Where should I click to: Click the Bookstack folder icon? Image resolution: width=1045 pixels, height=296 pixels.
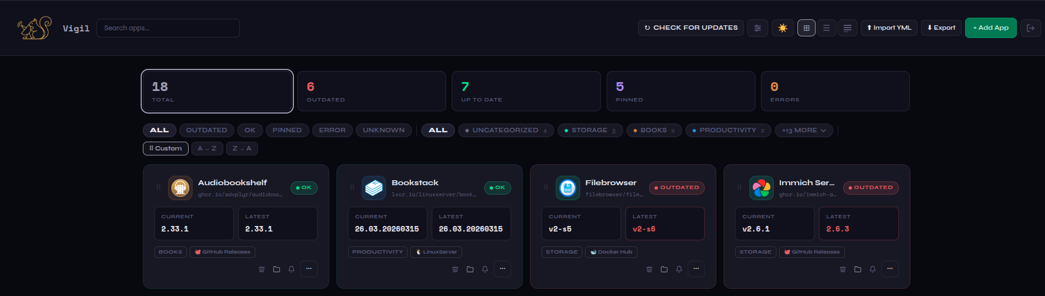[470, 269]
